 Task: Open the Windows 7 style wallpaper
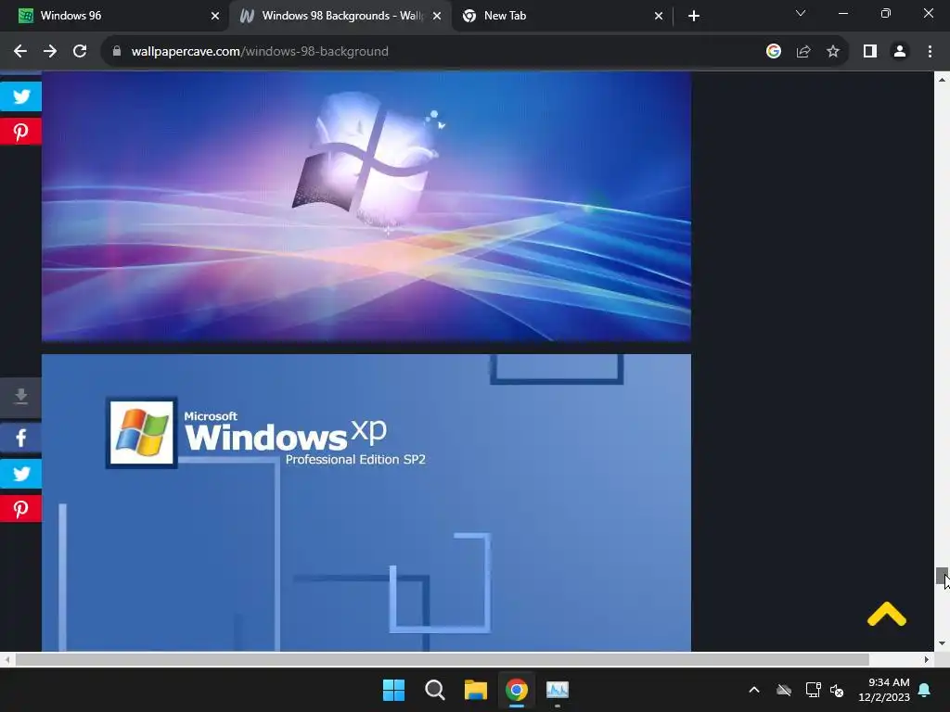point(366,207)
